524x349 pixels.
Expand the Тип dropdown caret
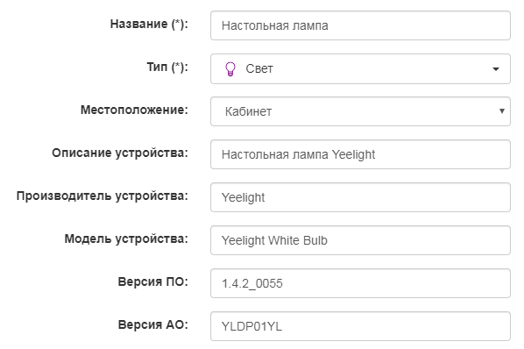click(496, 69)
